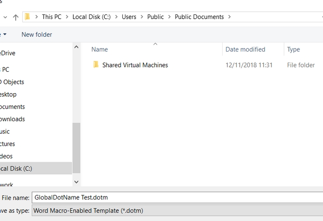
Task: Select Local Disk (C:) in navigation pane
Action: (x=16, y=168)
